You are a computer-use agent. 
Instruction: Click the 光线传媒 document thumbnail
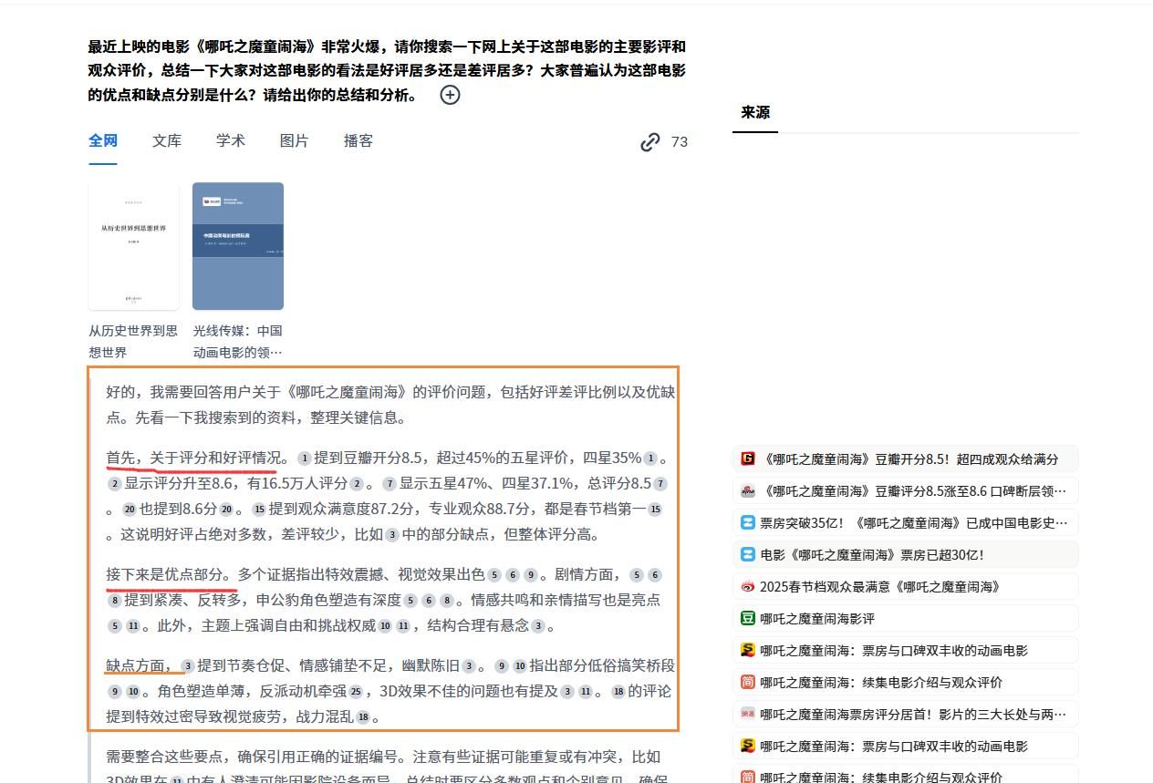pyautogui.click(x=238, y=246)
